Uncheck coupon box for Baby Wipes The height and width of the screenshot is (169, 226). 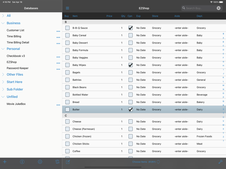coord(130,65)
